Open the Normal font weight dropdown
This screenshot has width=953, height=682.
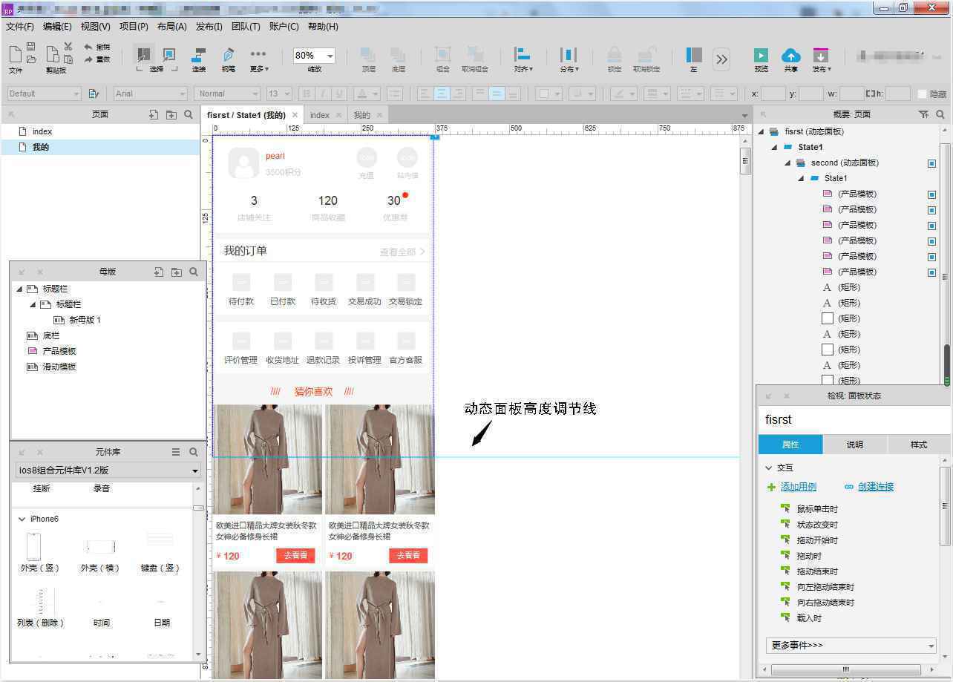tap(228, 94)
